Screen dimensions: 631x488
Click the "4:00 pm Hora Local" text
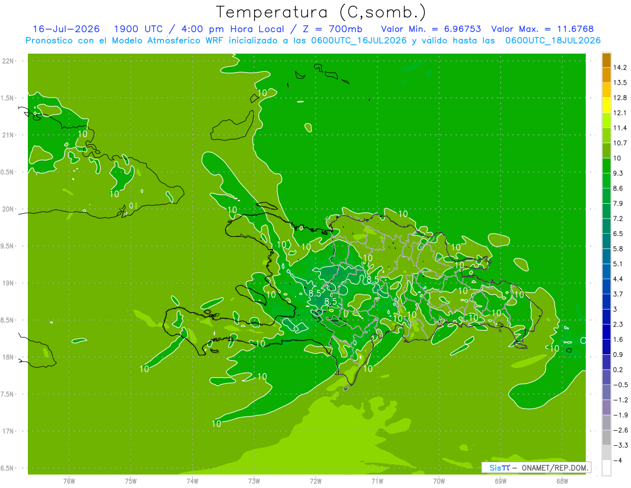pos(233,29)
